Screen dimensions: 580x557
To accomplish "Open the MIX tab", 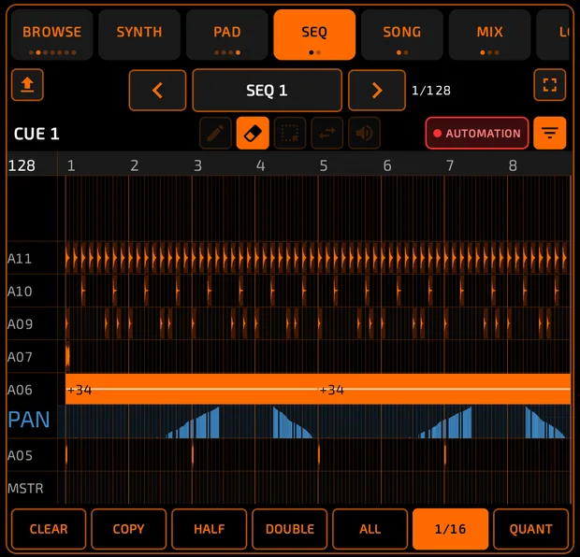I will coord(490,35).
